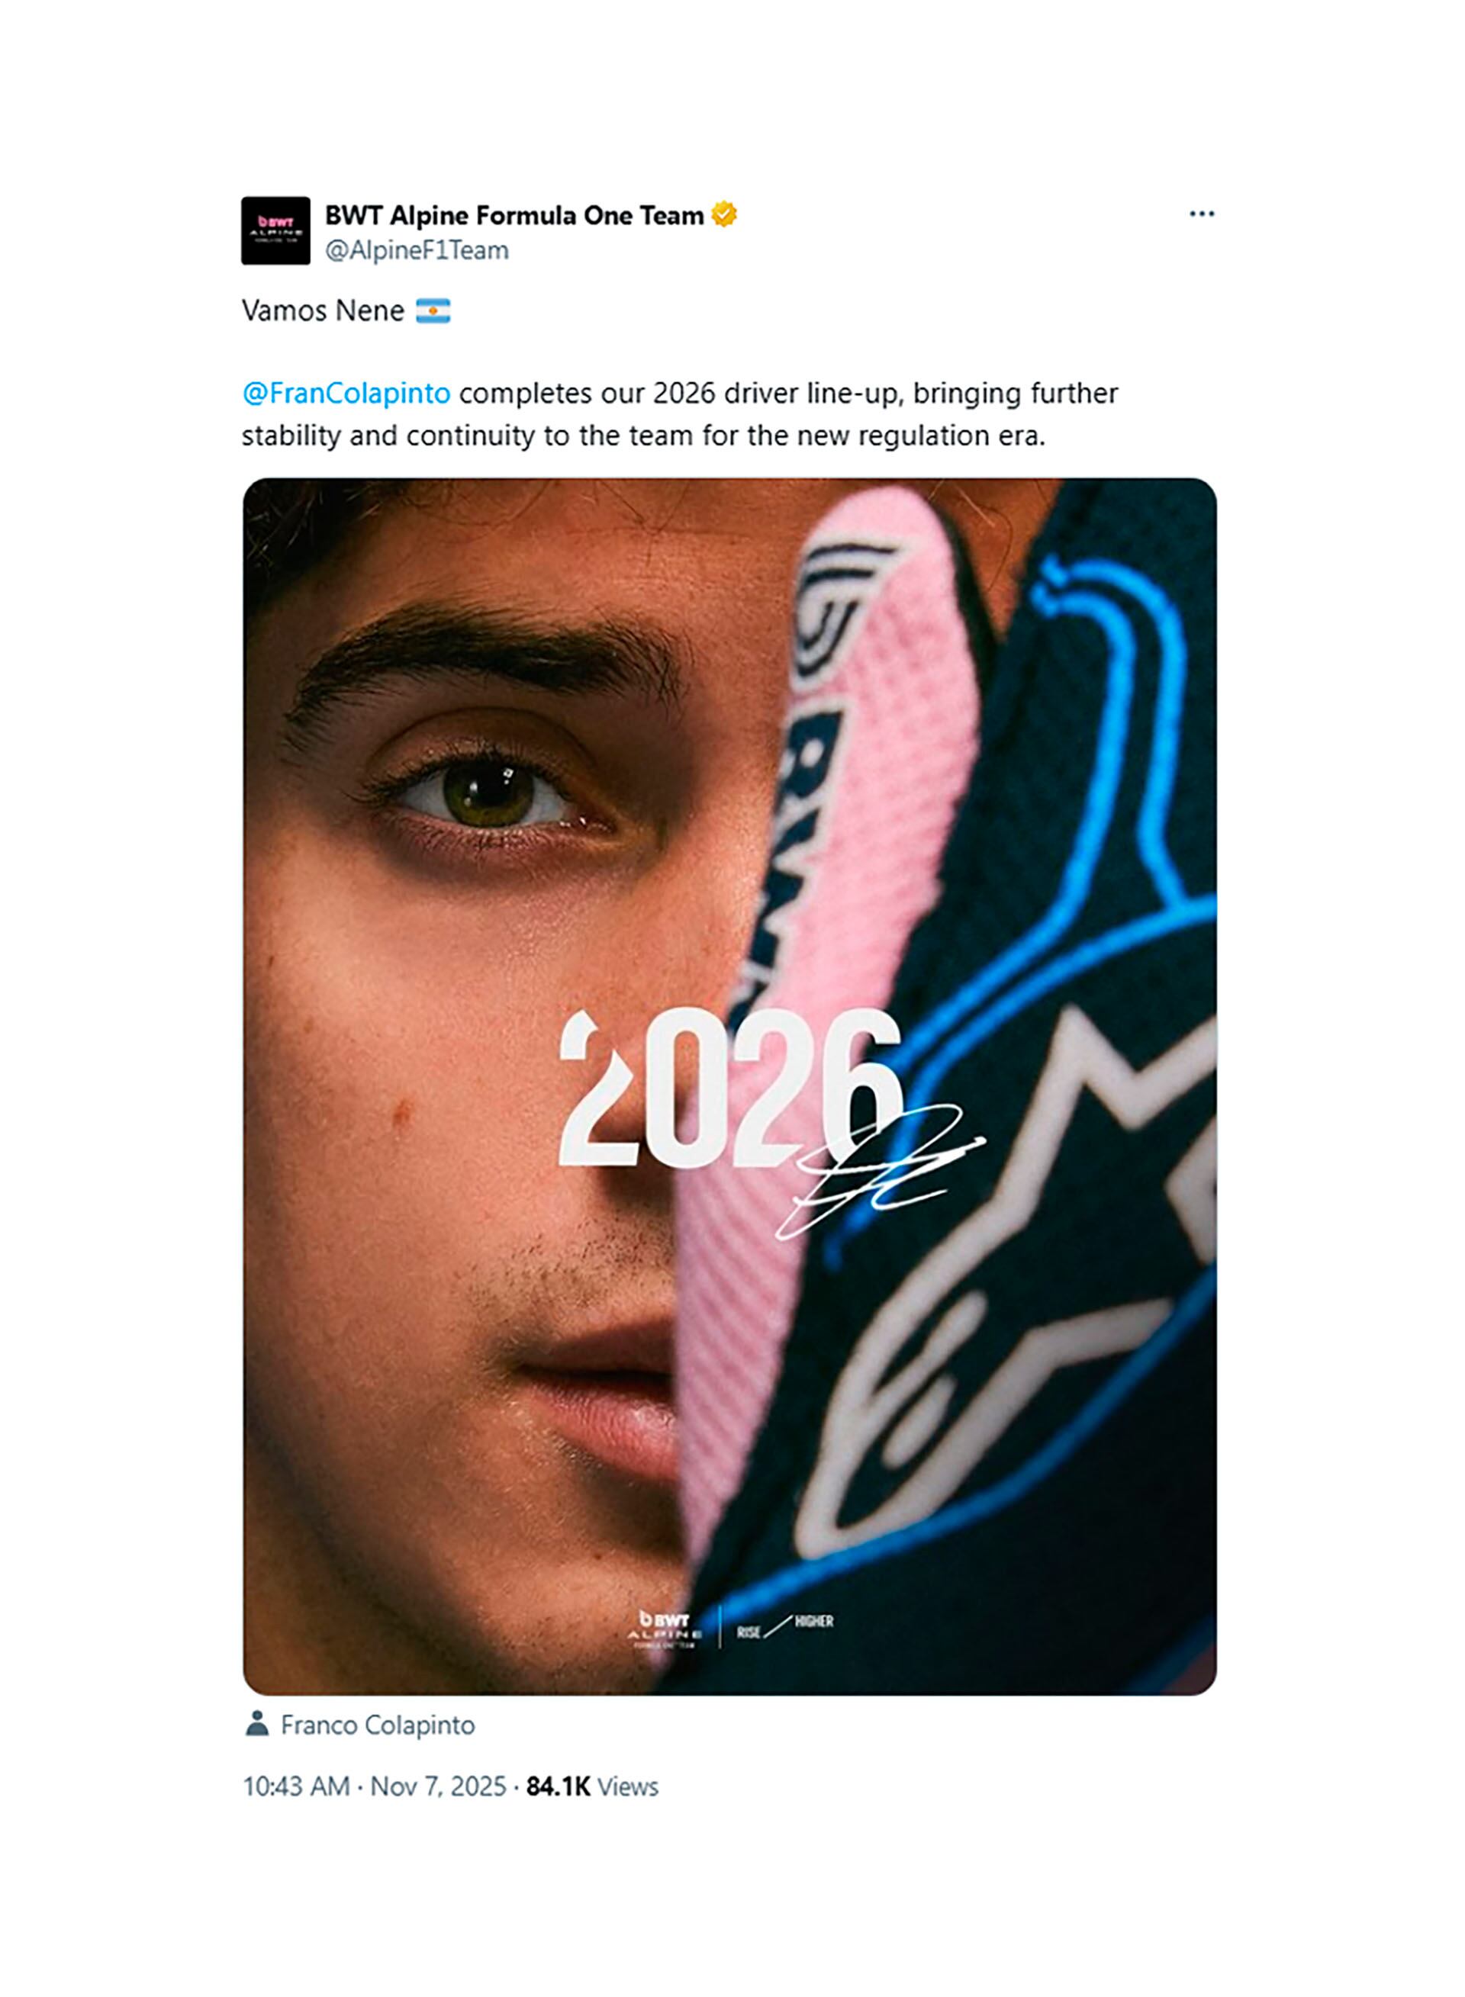Click the person icon beside Franco Colapinto tag
The height and width of the screenshot is (1997, 1465).
257,1724
